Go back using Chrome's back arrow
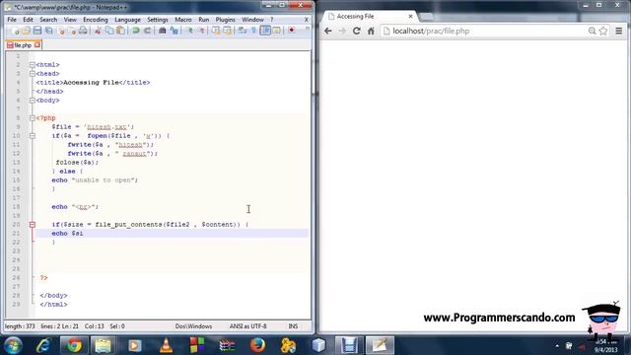The height and width of the screenshot is (355, 631). (328, 31)
